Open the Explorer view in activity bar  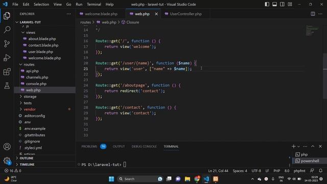point(7,16)
